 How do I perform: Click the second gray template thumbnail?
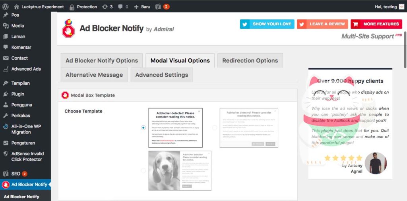pos(249,128)
